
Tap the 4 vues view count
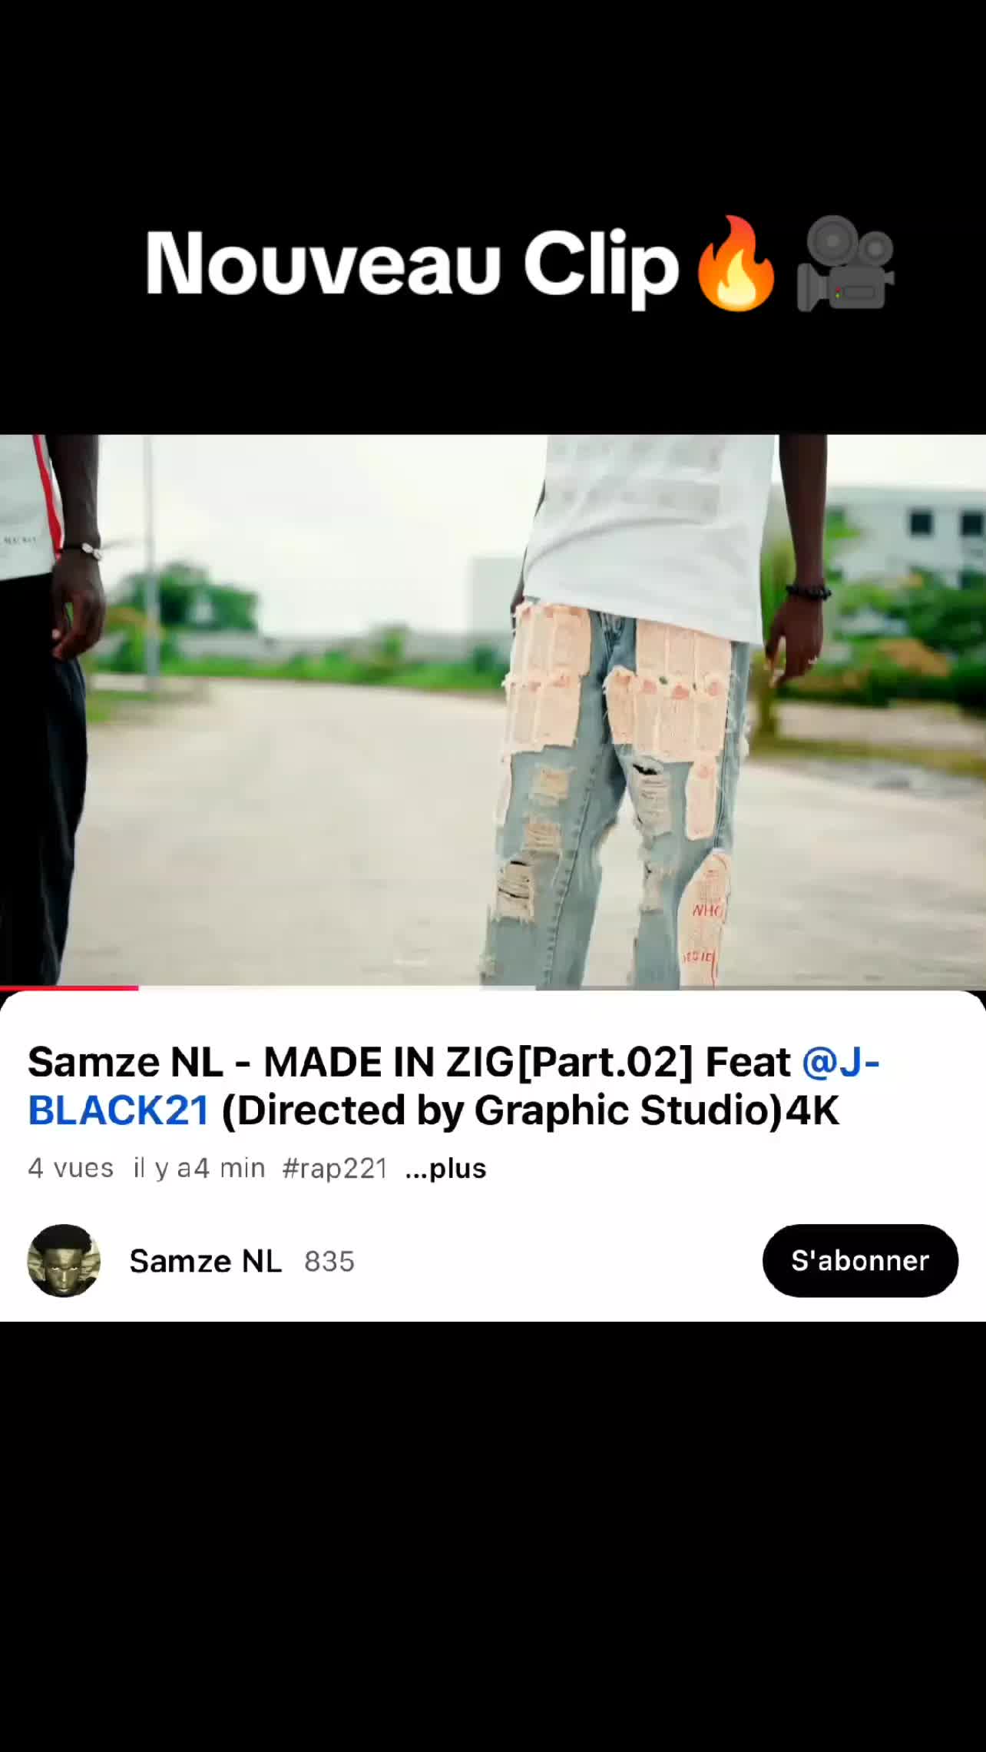pyautogui.click(x=71, y=1168)
